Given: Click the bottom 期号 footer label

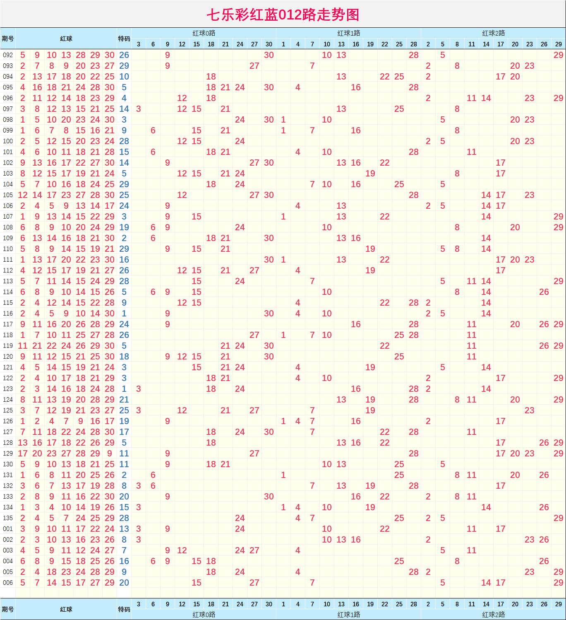Looking at the screenshot, I should coord(8,609).
